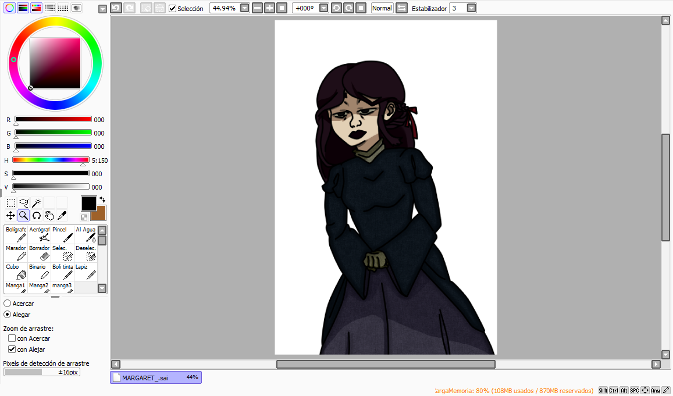Open the panel options dropdown arrow
Image resolution: width=673 pixels, height=396 pixels.
[x=102, y=9]
